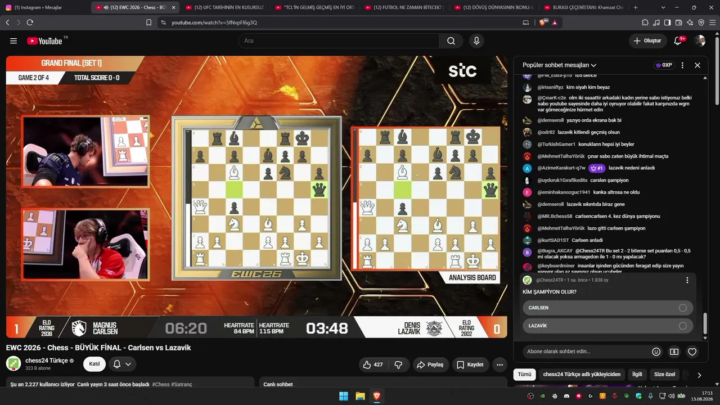This screenshot has width=720, height=405.
Task: Bookmark this page in the address bar
Action: click(x=148, y=22)
